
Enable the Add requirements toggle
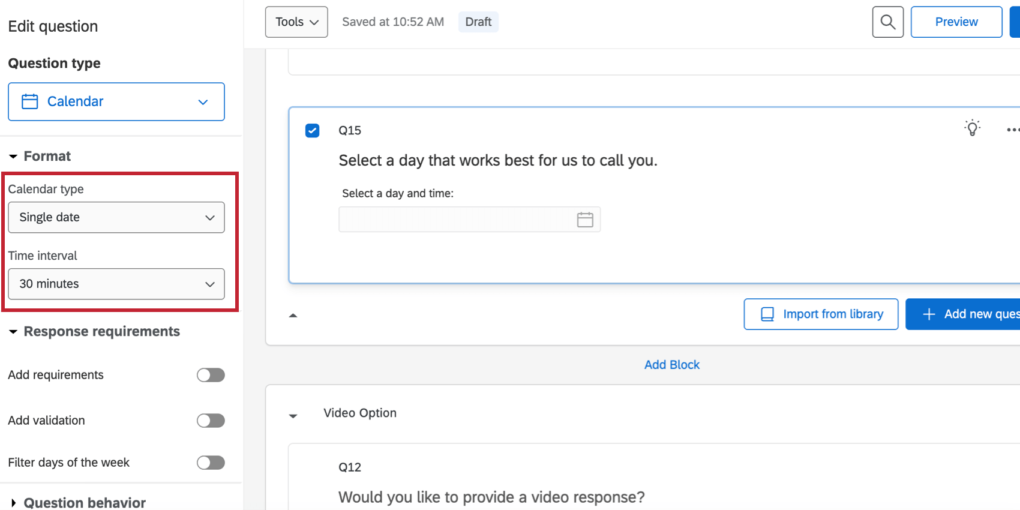[x=210, y=374]
